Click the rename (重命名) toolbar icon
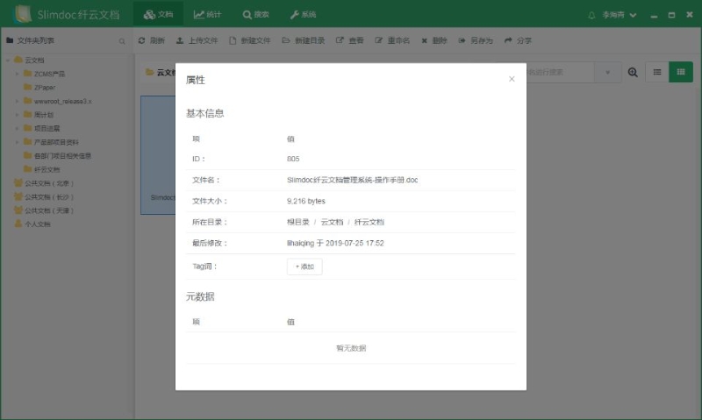702x420 pixels. [x=379, y=41]
